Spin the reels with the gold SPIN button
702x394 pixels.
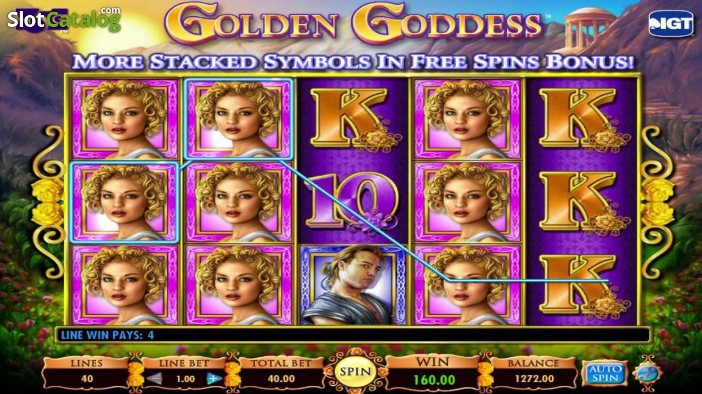pyautogui.click(x=356, y=371)
